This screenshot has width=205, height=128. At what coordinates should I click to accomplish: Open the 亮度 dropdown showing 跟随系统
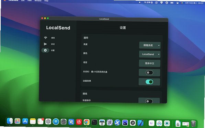[x=150, y=45]
